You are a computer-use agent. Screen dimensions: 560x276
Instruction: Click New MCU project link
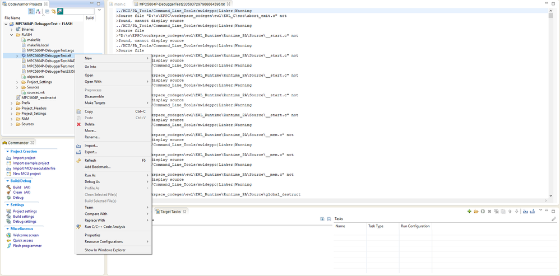[27, 174]
